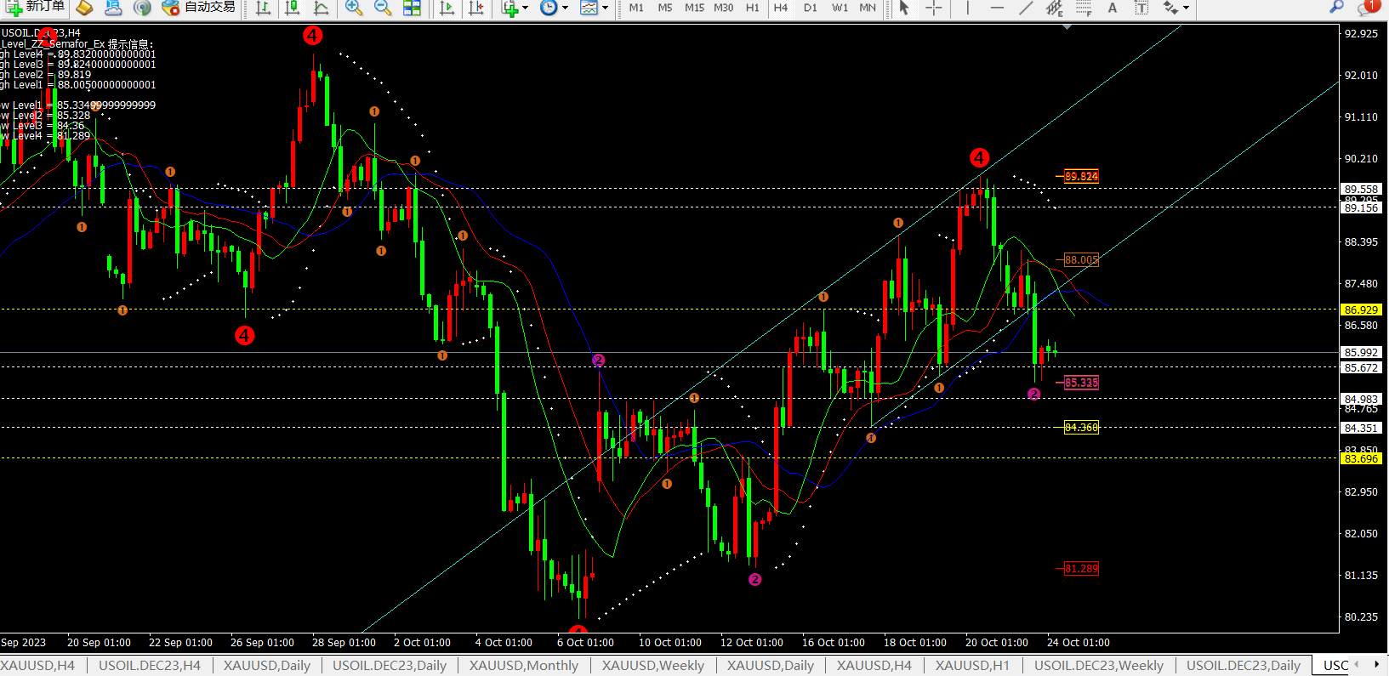Screen dimensions: 1389x676
Task: Switch timeframe to D1
Action: (811, 8)
